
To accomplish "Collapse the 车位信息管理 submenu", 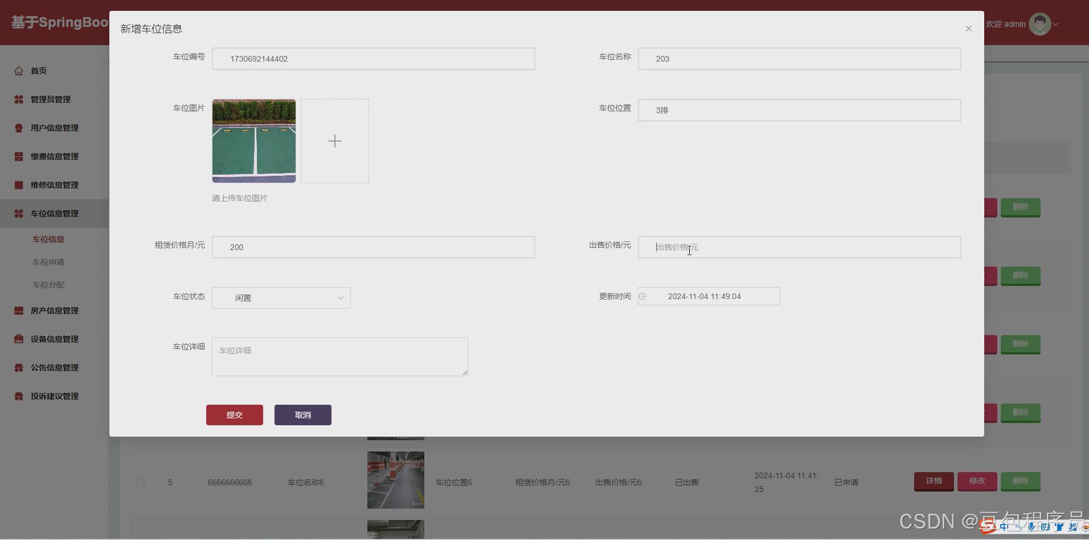I will [x=55, y=213].
